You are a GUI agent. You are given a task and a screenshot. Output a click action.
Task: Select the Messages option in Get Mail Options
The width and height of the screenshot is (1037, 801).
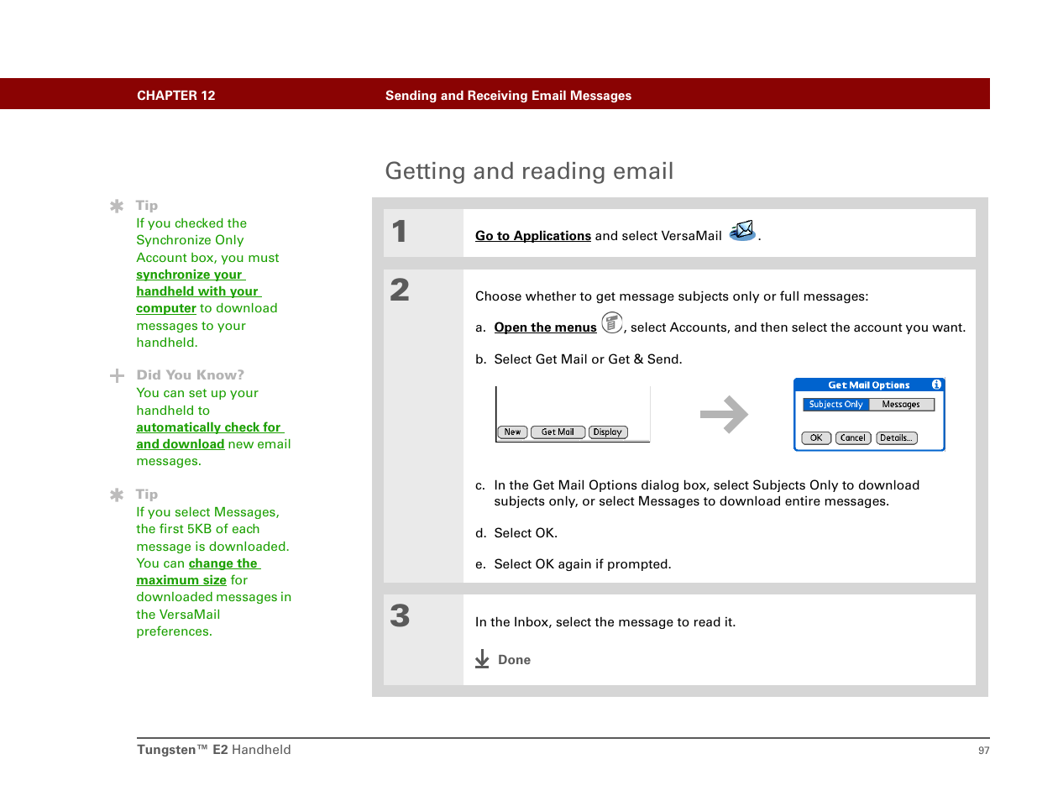click(901, 405)
